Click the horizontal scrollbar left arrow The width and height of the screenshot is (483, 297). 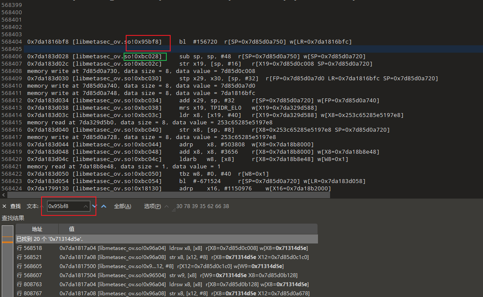coord(3,195)
